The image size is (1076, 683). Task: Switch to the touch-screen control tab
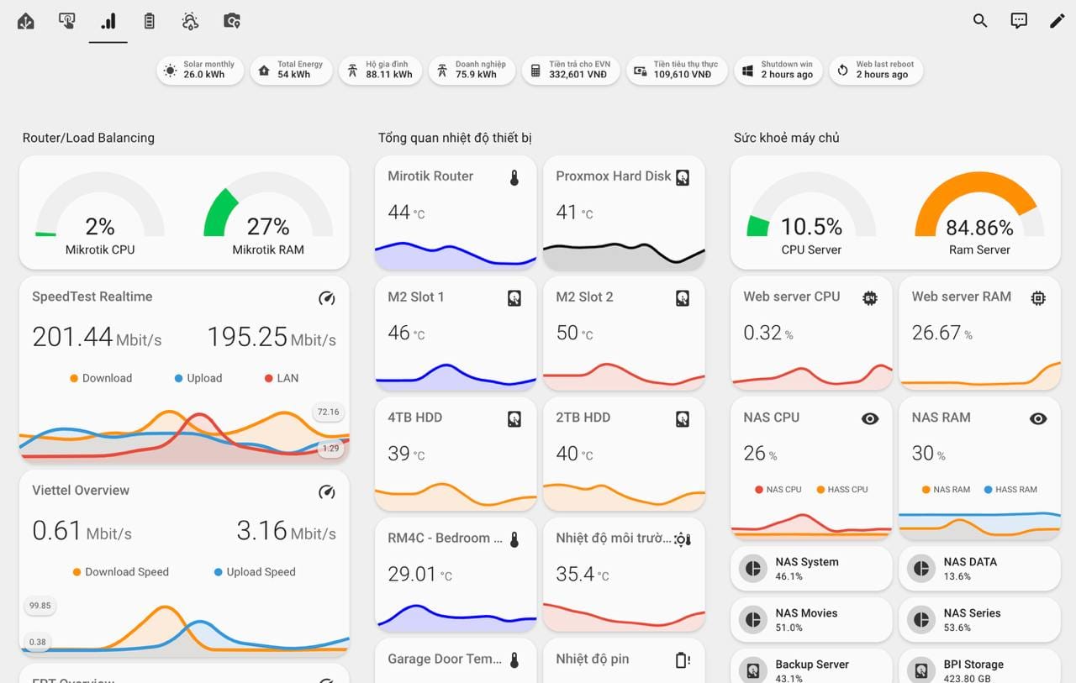pyautogui.click(x=67, y=21)
